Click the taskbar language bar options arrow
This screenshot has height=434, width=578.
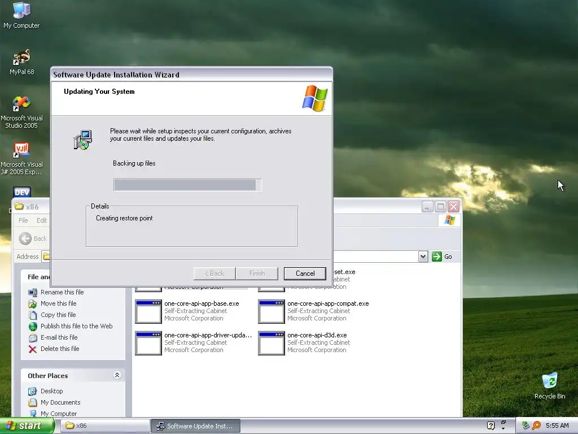503,428
